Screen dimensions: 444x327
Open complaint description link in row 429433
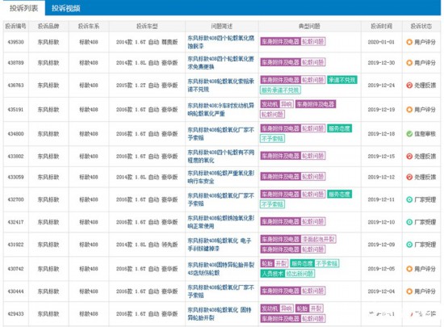220,314
